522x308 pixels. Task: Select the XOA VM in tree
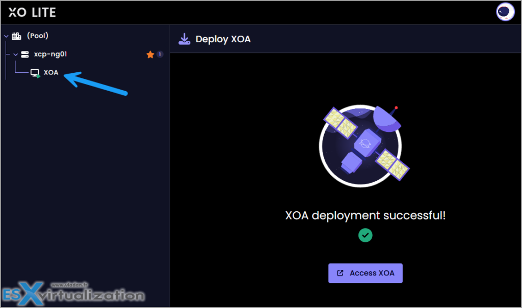pyautogui.click(x=51, y=73)
